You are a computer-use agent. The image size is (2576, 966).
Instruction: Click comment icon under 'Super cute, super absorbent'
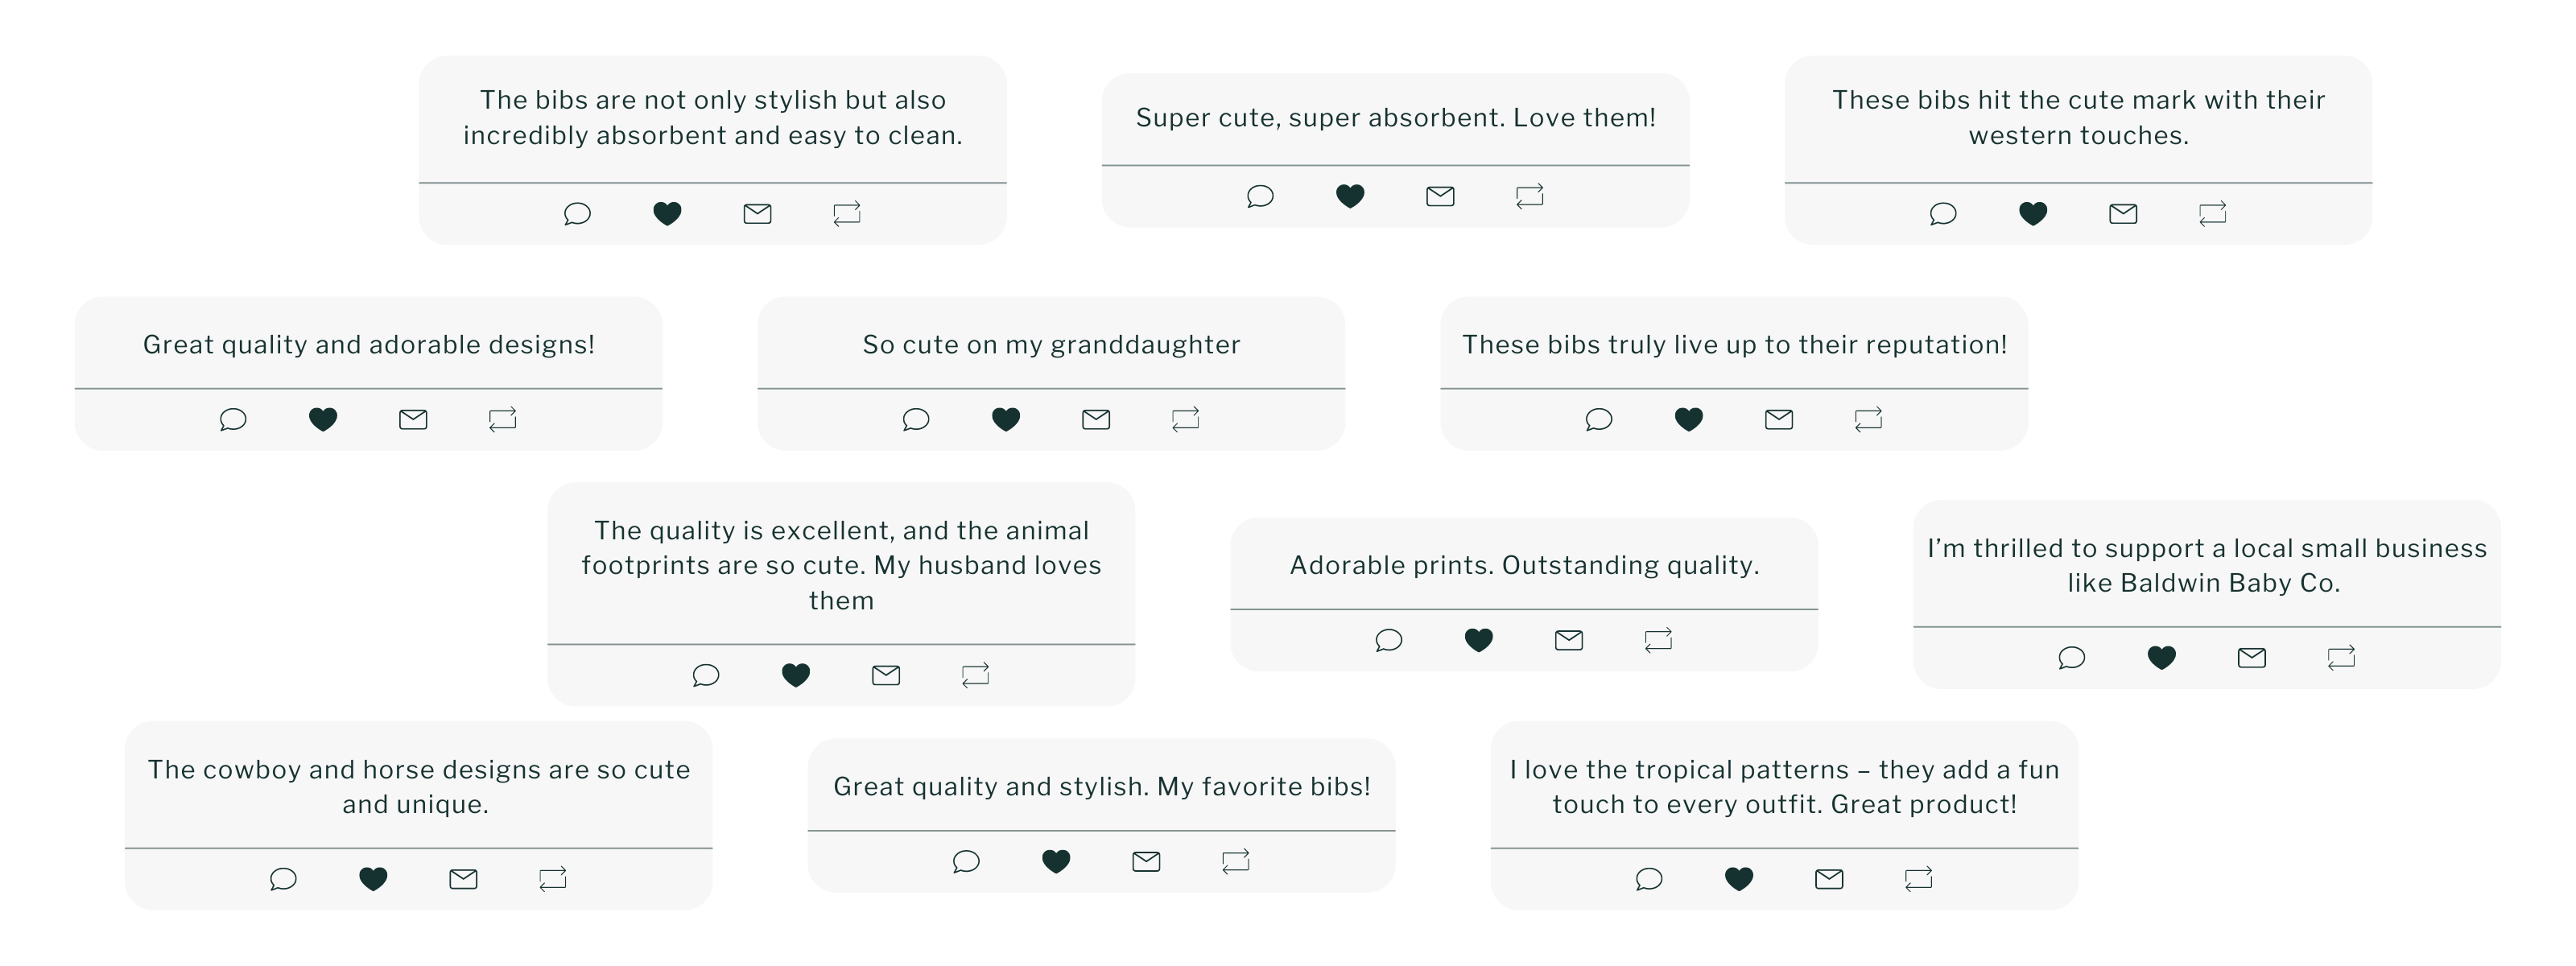click(x=1260, y=196)
